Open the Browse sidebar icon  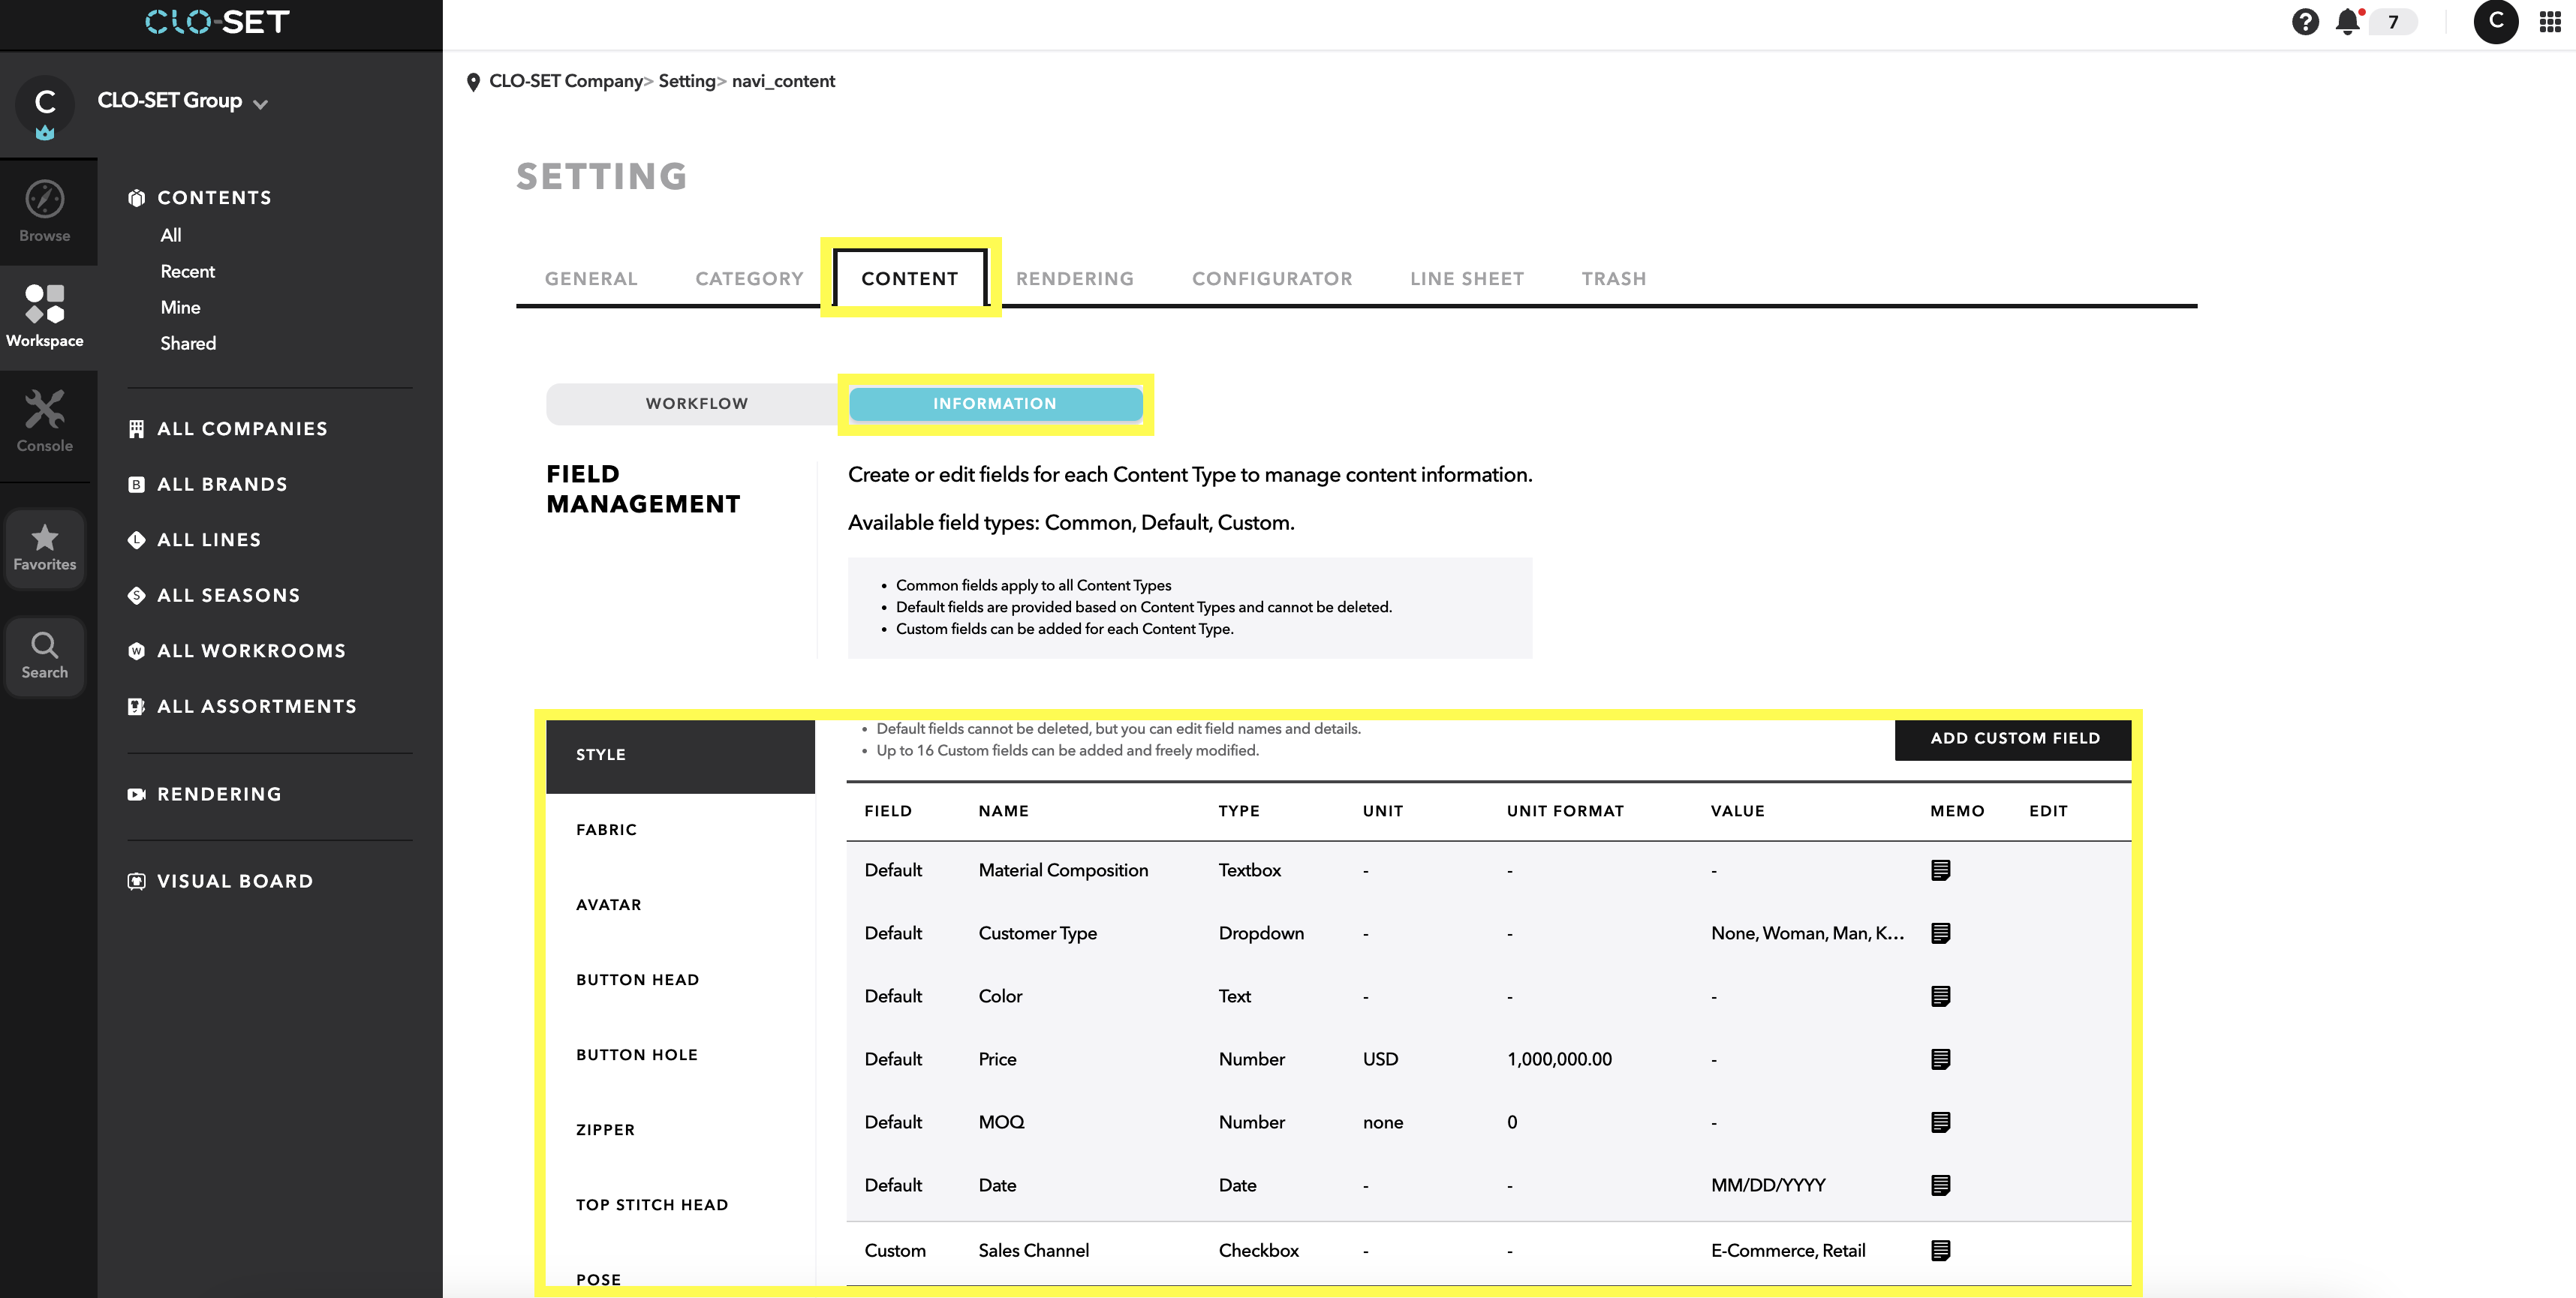click(45, 212)
